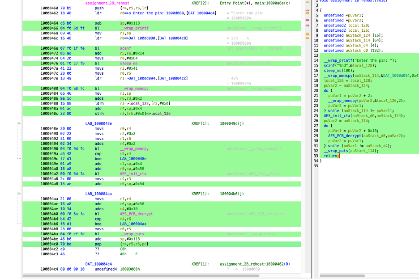Click the s_Enter_the_pin:_1000d080 operand
Image resolution: width=419 pixels, height=279 pixels.
154,13
